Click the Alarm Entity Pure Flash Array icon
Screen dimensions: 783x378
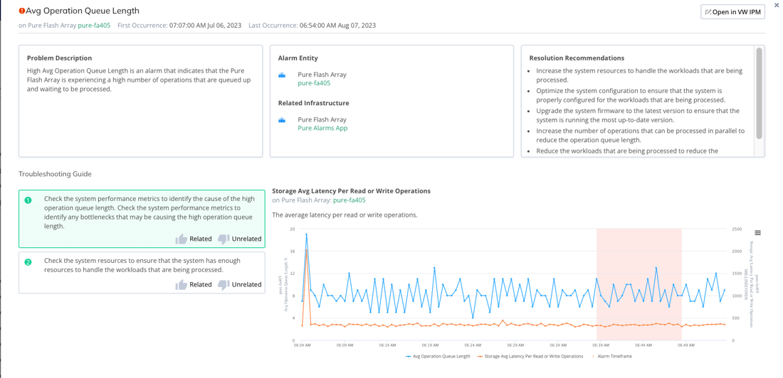[x=282, y=75]
